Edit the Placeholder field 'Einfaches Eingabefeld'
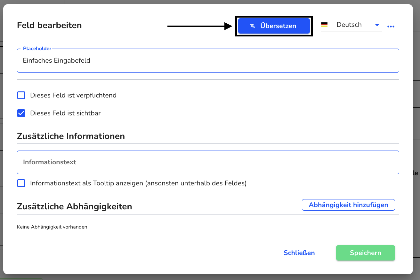Viewport: 420px width, 280px height. [x=208, y=60]
